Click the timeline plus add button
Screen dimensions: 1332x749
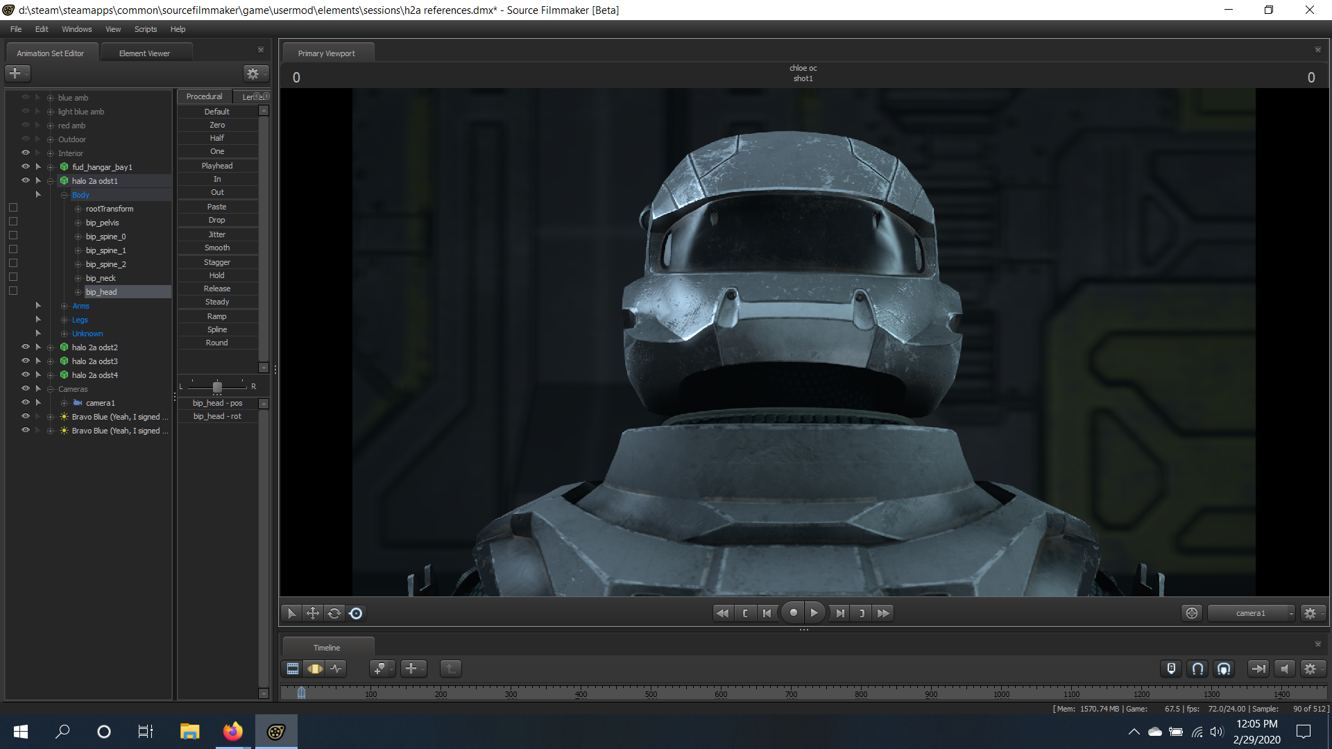[x=413, y=669]
